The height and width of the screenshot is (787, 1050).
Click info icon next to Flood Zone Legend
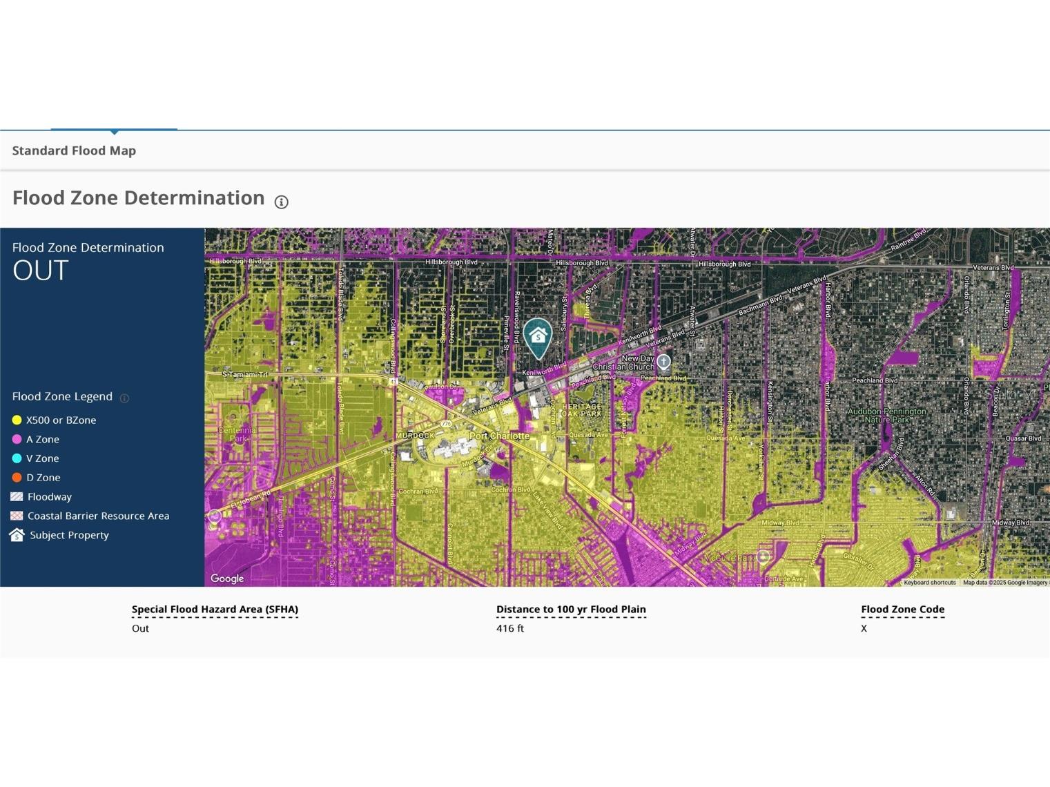(x=124, y=398)
